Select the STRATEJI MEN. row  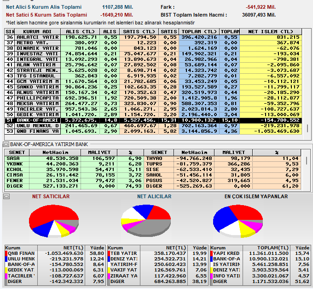pyautogui.click(x=153, y=71)
